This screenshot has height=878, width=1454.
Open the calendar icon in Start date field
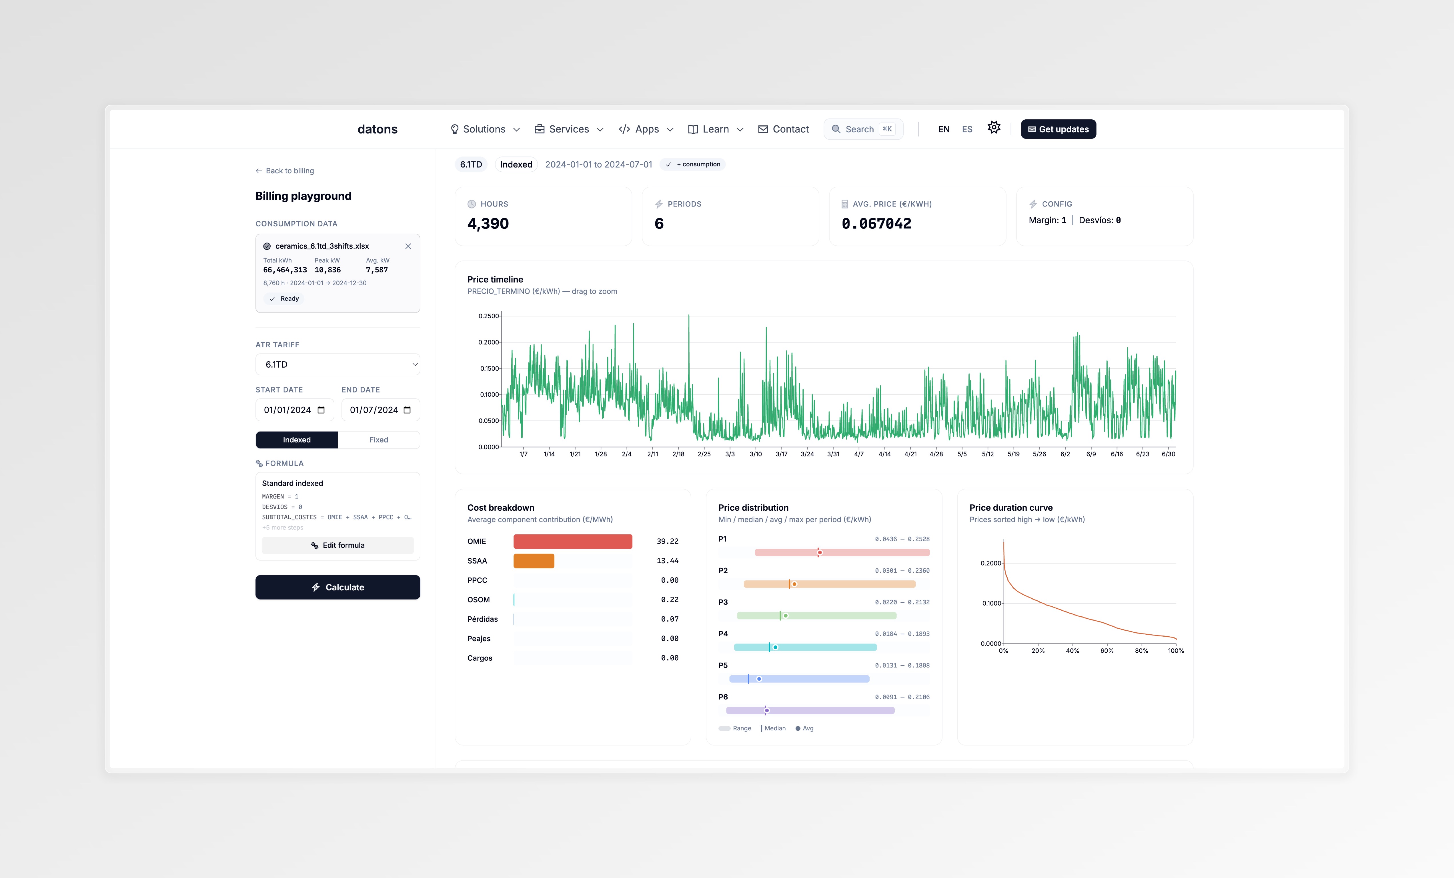point(321,410)
